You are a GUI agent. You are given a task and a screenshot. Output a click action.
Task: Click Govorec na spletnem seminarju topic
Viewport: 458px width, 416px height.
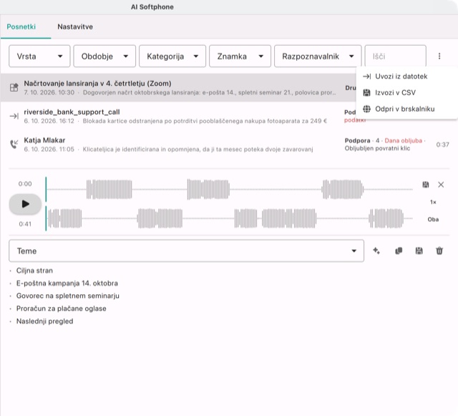tap(68, 296)
